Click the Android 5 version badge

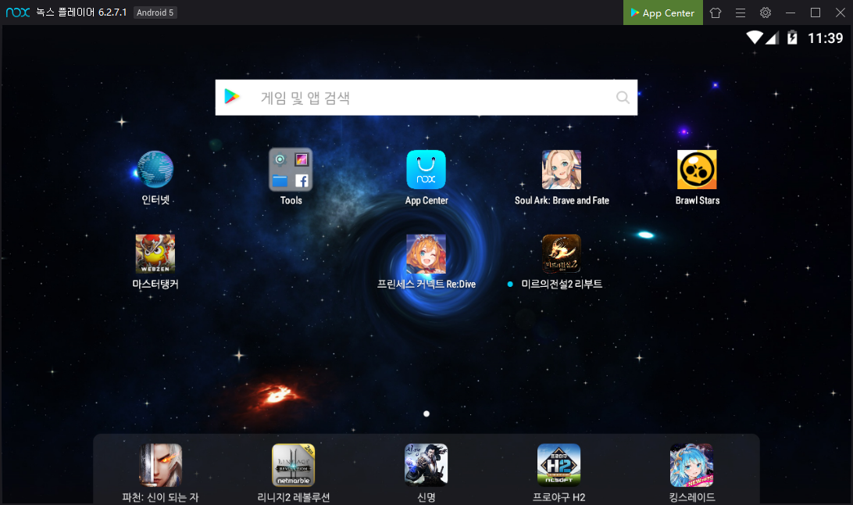[155, 13]
